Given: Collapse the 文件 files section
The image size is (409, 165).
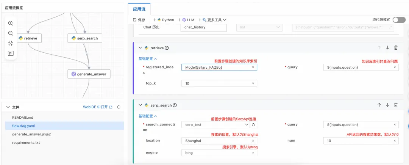Looking at the screenshot, I should [x=8, y=107].
